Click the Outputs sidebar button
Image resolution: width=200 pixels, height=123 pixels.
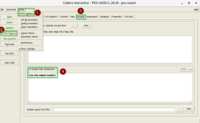10,28
